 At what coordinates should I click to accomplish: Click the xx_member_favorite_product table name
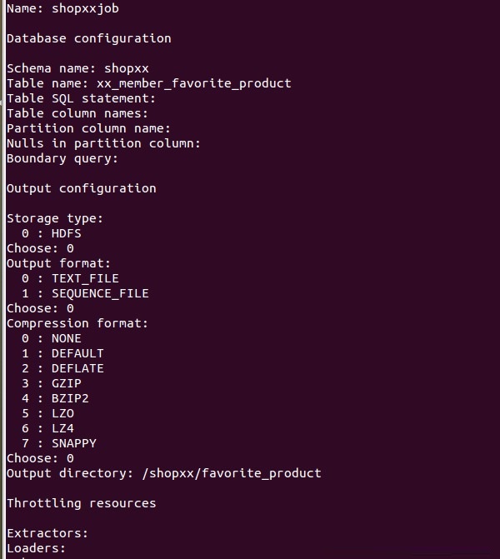coord(194,84)
